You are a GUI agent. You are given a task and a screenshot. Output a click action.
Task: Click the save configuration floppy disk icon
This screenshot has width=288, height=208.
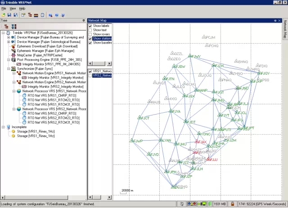(9, 15)
